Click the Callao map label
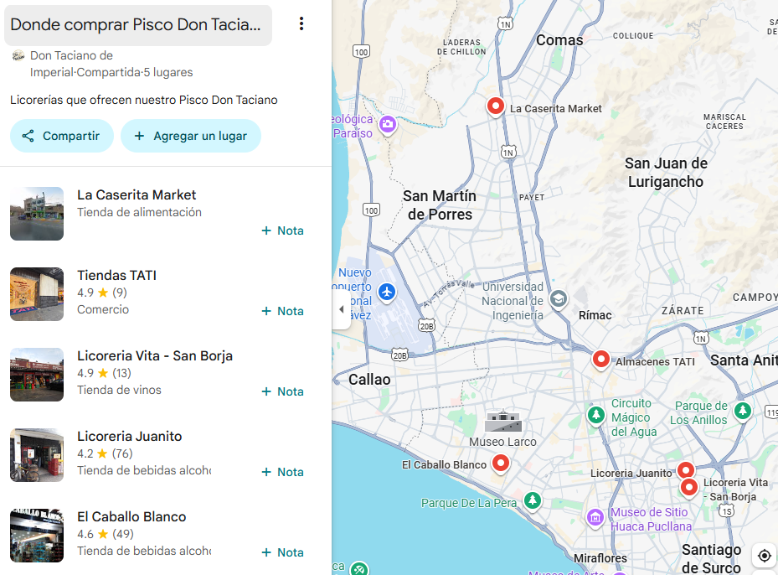Screen dimensions: 778x575 point(369,380)
